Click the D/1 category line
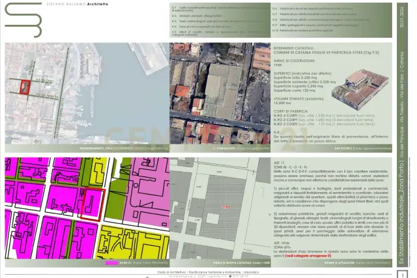The height and width of the screenshot is (278, 417). point(220,9)
